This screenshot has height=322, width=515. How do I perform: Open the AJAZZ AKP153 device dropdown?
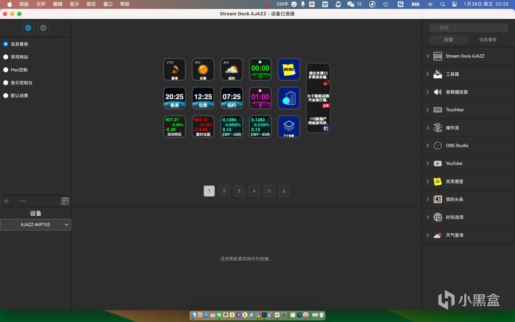coord(36,225)
